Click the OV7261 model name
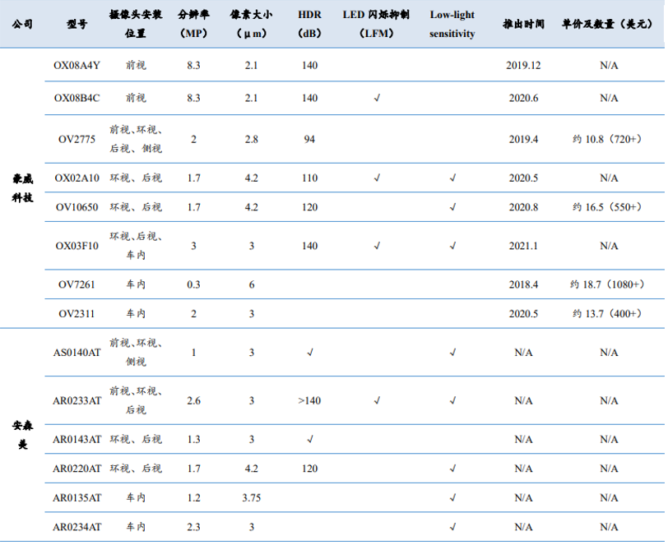Viewport: 668px width, 545px height. [77, 284]
